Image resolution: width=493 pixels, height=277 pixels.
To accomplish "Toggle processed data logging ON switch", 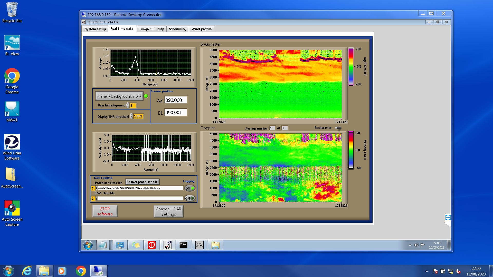I will [190, 188].
